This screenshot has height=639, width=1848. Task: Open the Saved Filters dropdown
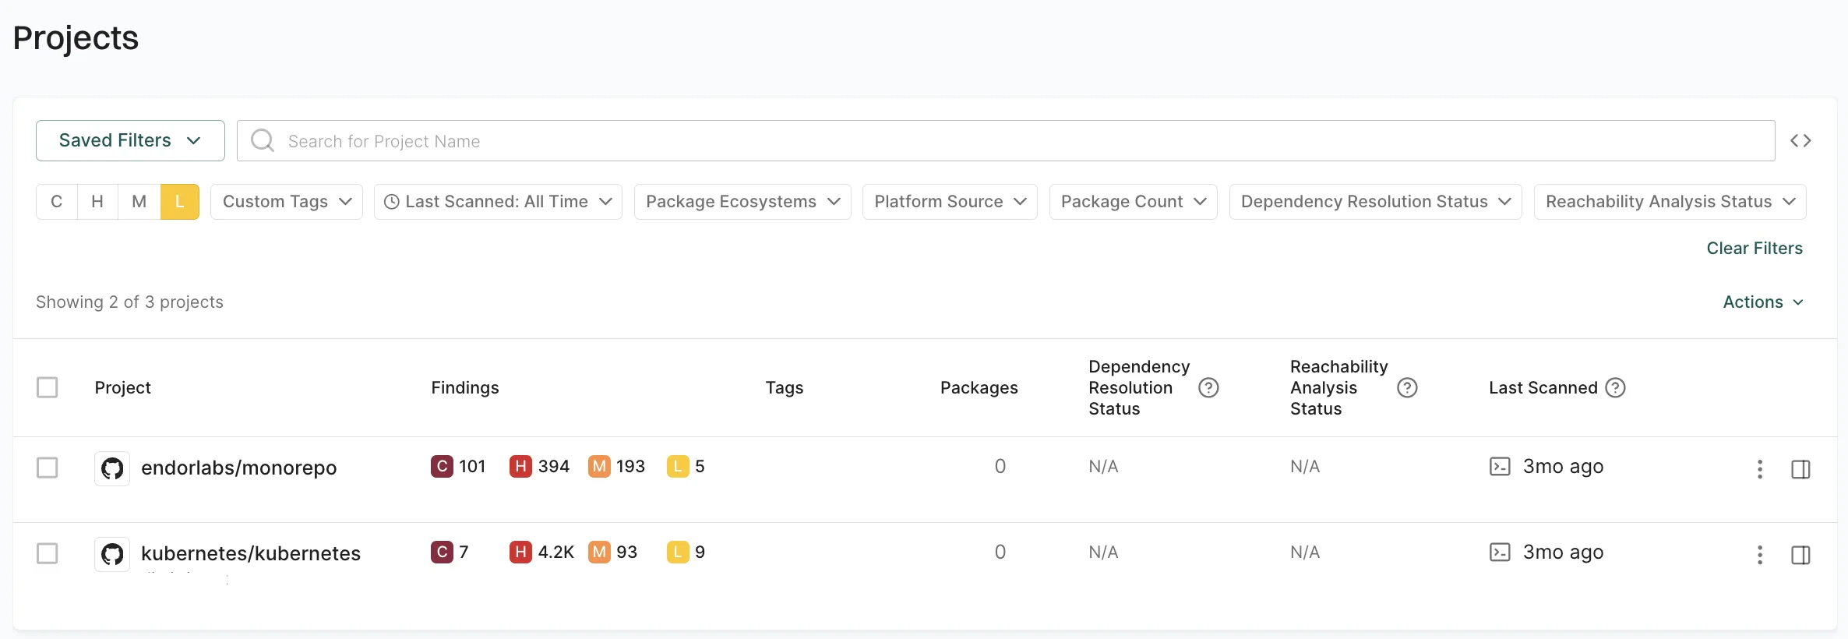pyautogui.click(x=130, y=141)
